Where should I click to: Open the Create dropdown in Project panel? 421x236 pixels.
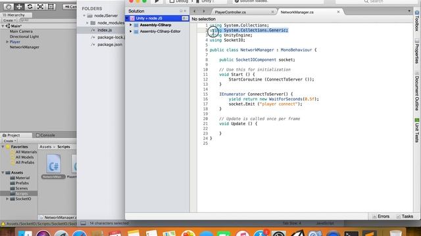pos(10,141)
